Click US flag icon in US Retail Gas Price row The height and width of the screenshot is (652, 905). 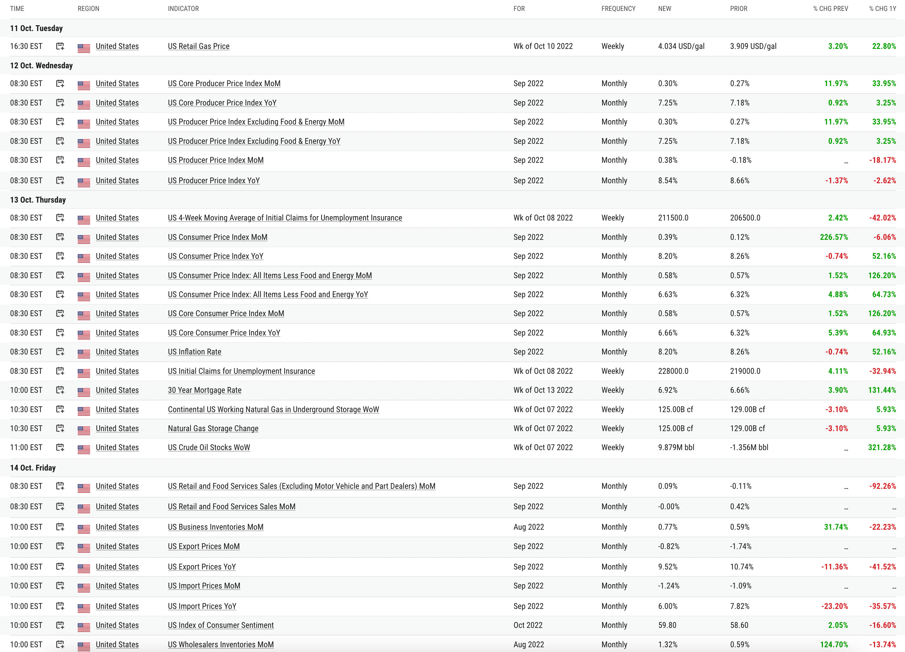(x=84, y=48)
